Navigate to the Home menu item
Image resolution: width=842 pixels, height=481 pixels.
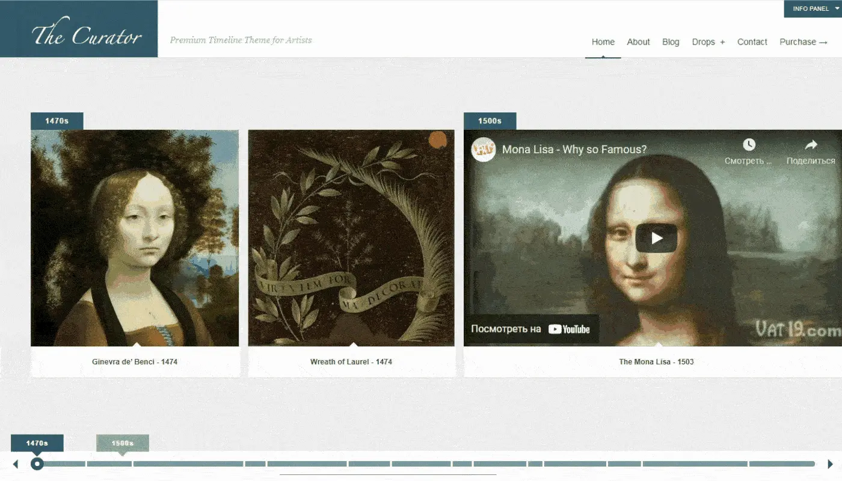pos(603,41)
